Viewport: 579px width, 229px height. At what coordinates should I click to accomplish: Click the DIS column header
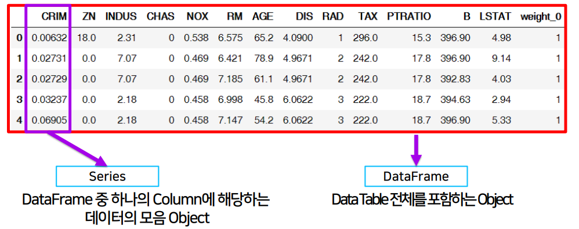click(304, 16)
